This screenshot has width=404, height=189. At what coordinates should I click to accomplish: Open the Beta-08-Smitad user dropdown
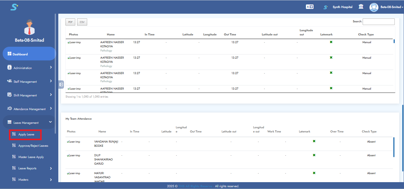(x=392, y=7)
